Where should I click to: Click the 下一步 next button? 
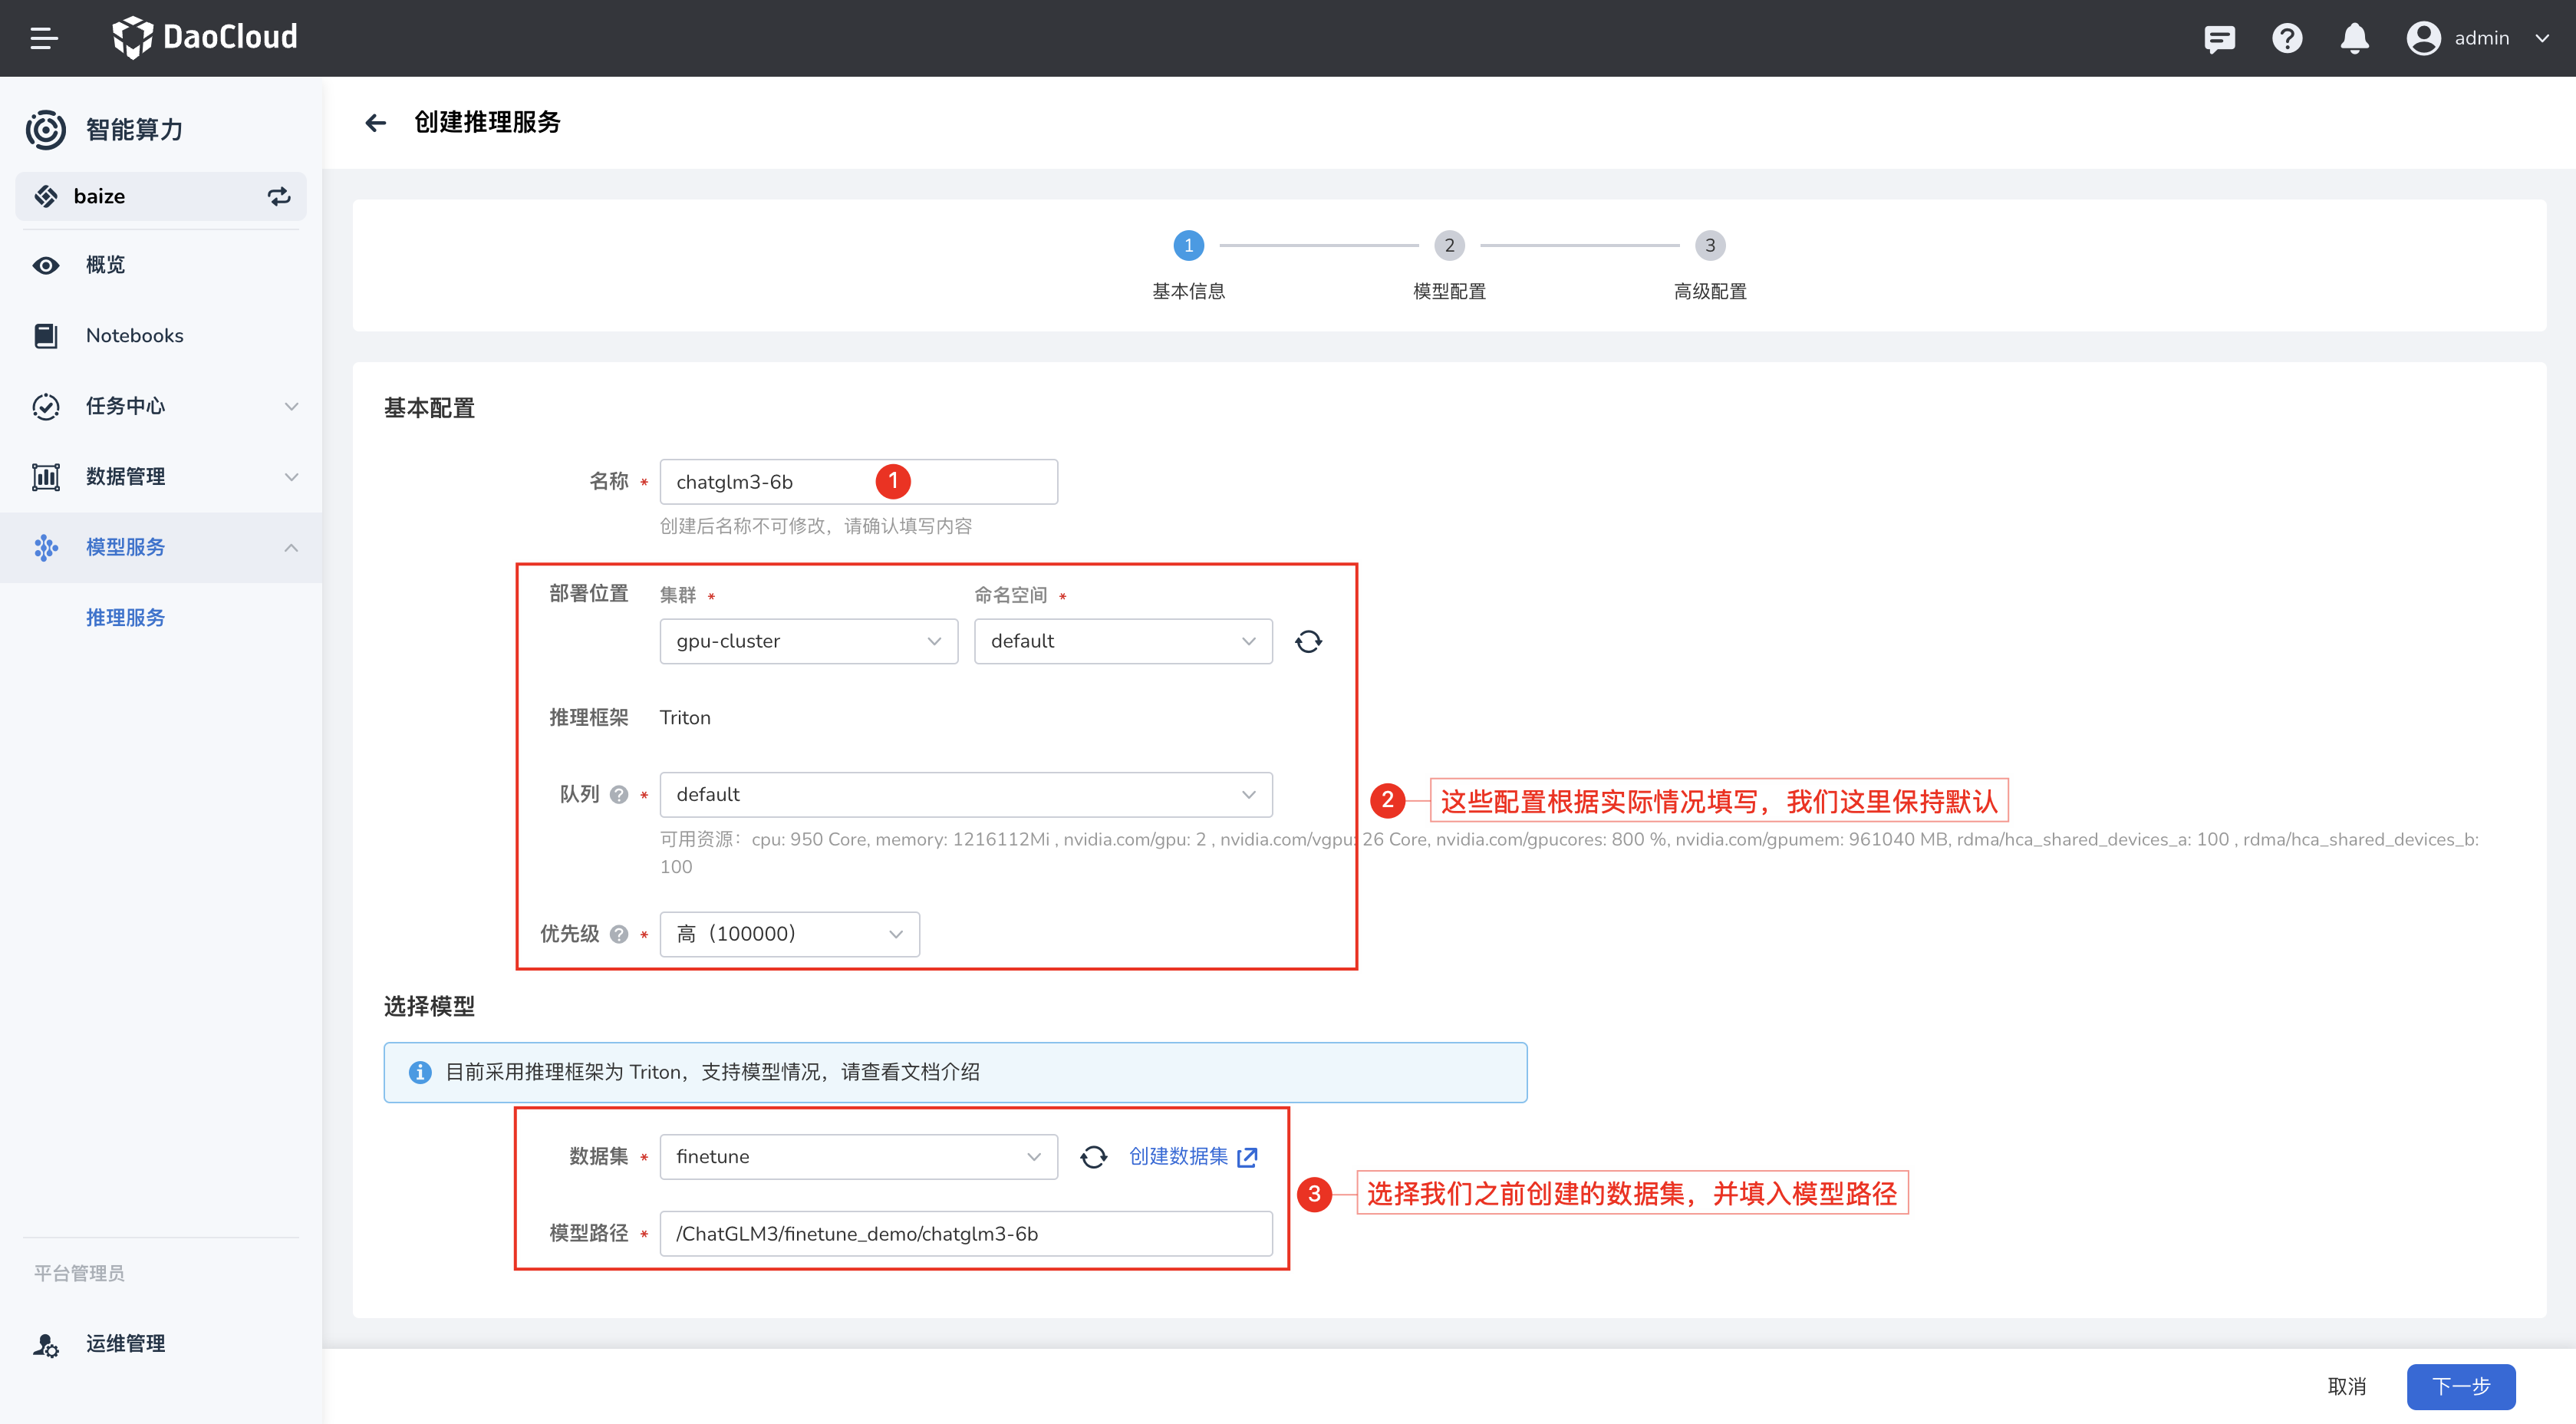pos(2460,1386)
